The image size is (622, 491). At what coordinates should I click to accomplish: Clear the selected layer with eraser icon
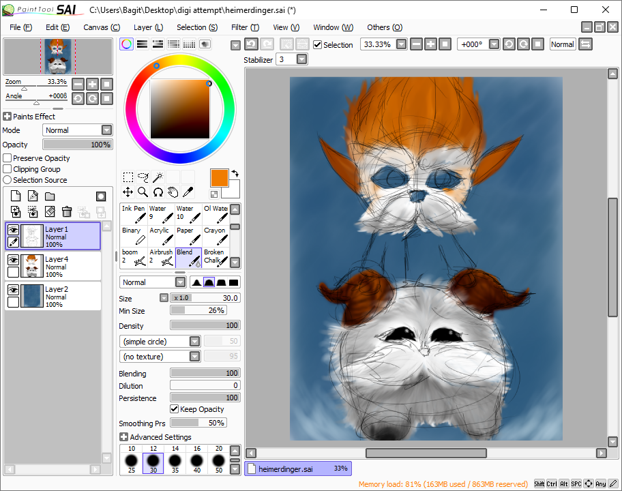(x=50, y=211)
